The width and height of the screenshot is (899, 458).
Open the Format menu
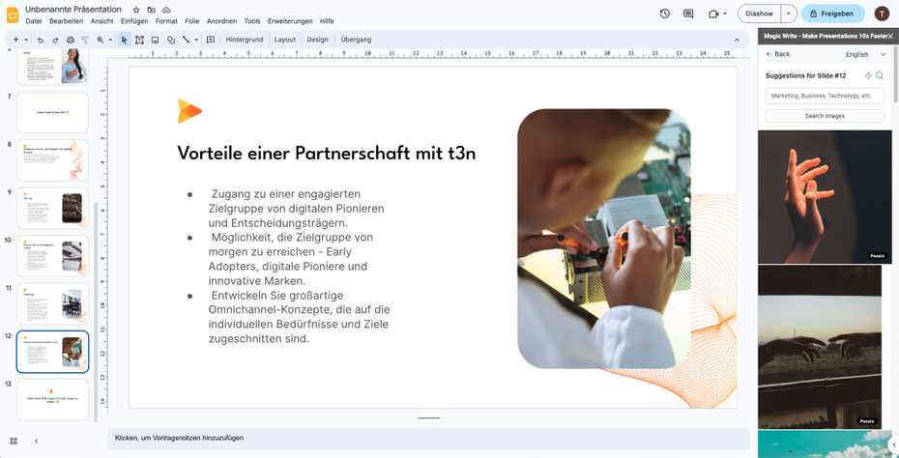click(x=166, y=21)
